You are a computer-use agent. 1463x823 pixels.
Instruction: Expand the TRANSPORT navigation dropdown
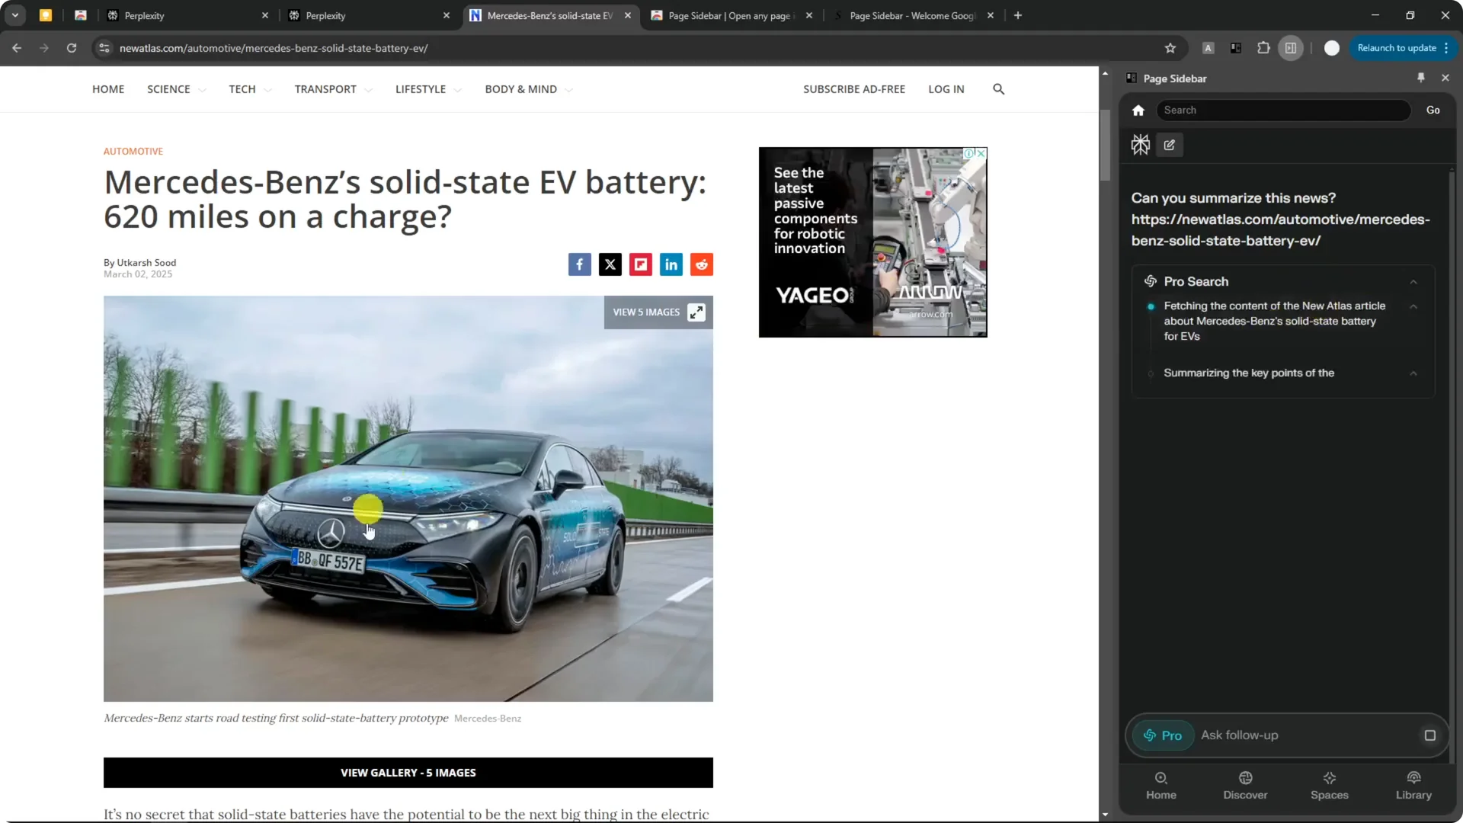[369, 89]
